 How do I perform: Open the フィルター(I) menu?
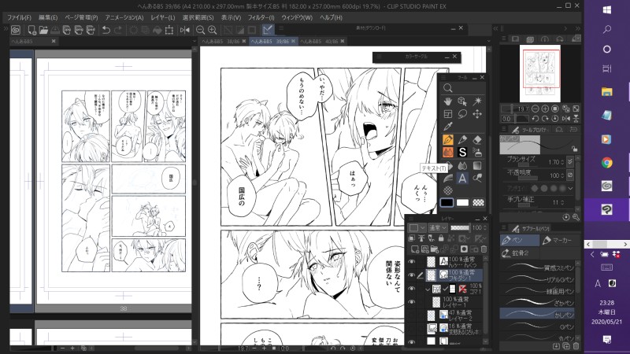click(261, 17)
